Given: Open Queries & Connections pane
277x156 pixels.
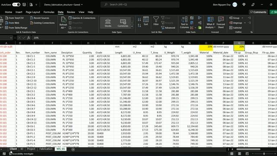Looking at the screenshot, I should 82,18.
